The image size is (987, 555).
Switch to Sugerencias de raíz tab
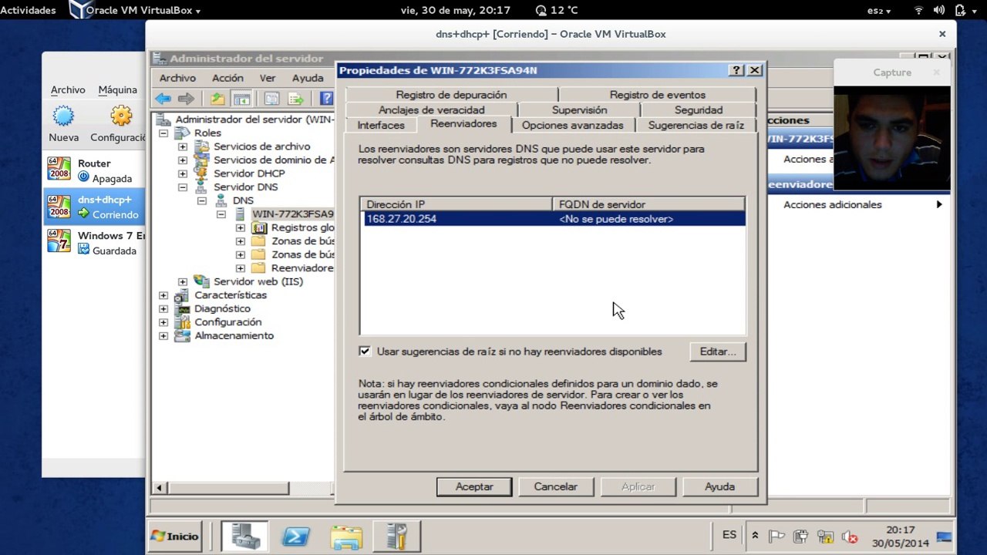(696, 125)
